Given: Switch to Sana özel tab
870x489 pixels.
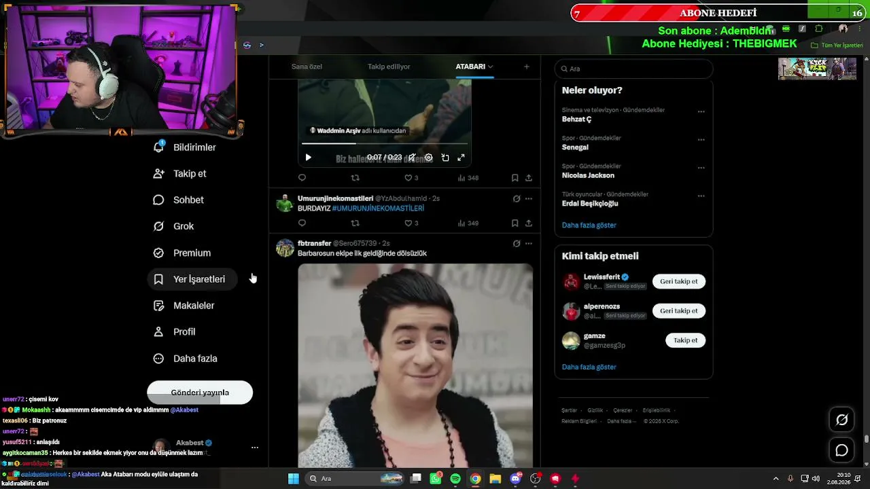Looking at the screenshot, I should tap(307, 67).
